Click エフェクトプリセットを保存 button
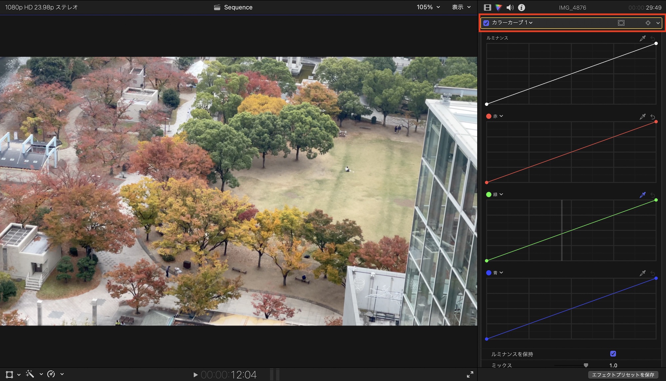The height and width of the screenshot is (381, 666). (x=623, y=375)
